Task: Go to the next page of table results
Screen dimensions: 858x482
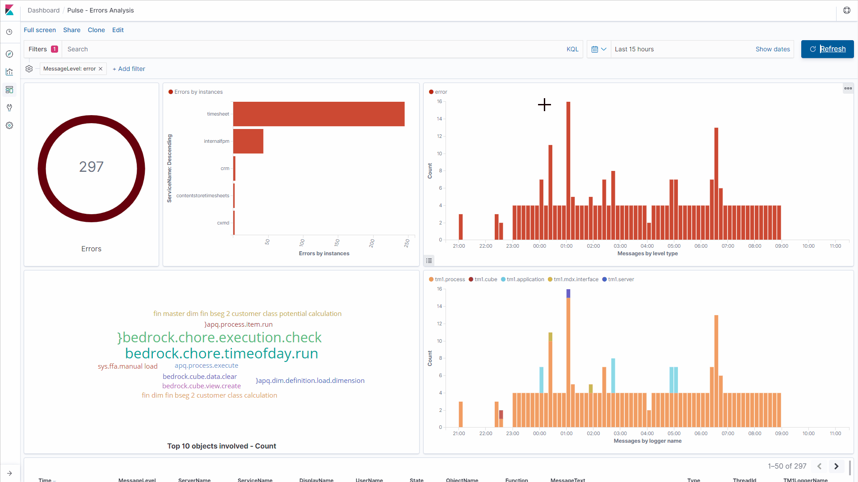Action: click(x=837, y=466)
